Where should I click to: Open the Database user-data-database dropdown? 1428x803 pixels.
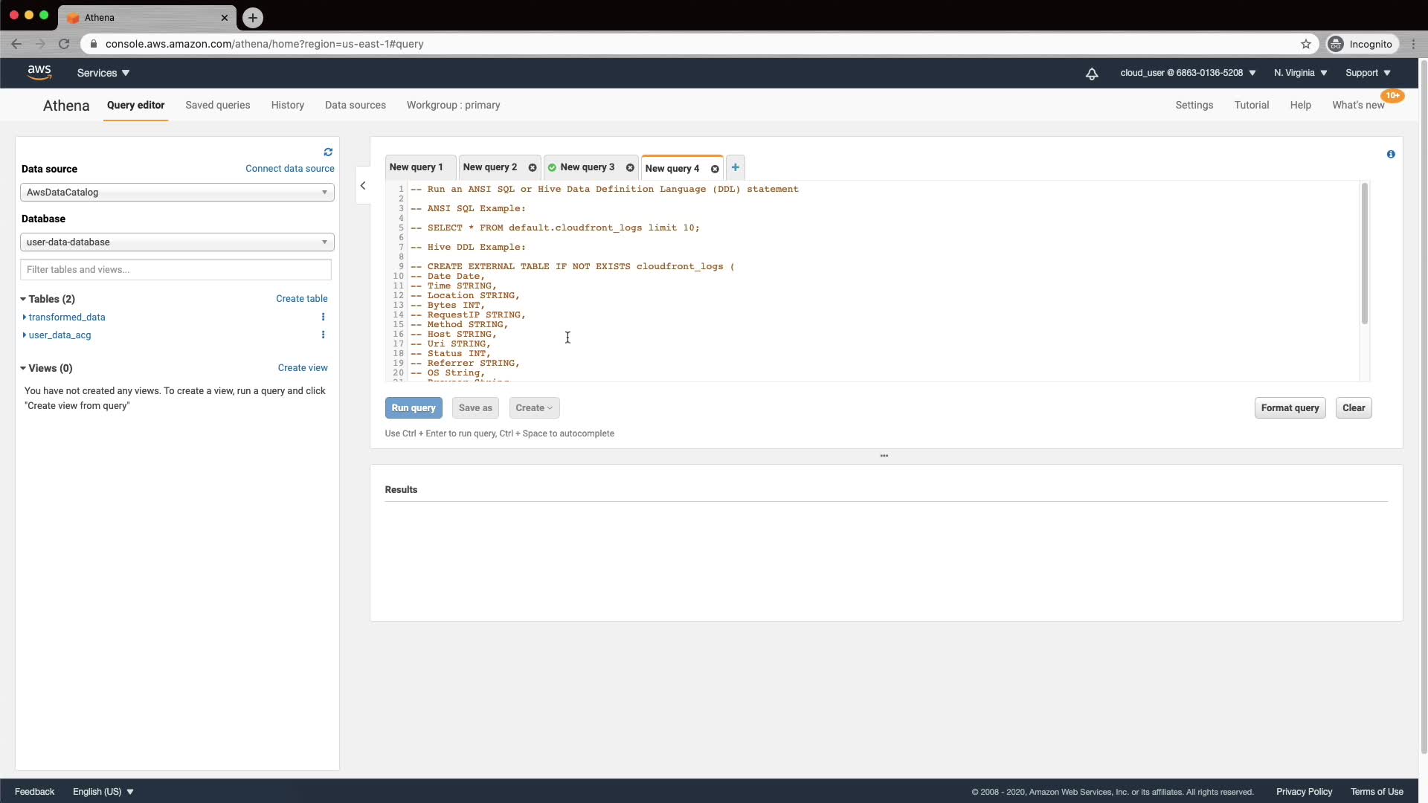click(x=177, y=242)
